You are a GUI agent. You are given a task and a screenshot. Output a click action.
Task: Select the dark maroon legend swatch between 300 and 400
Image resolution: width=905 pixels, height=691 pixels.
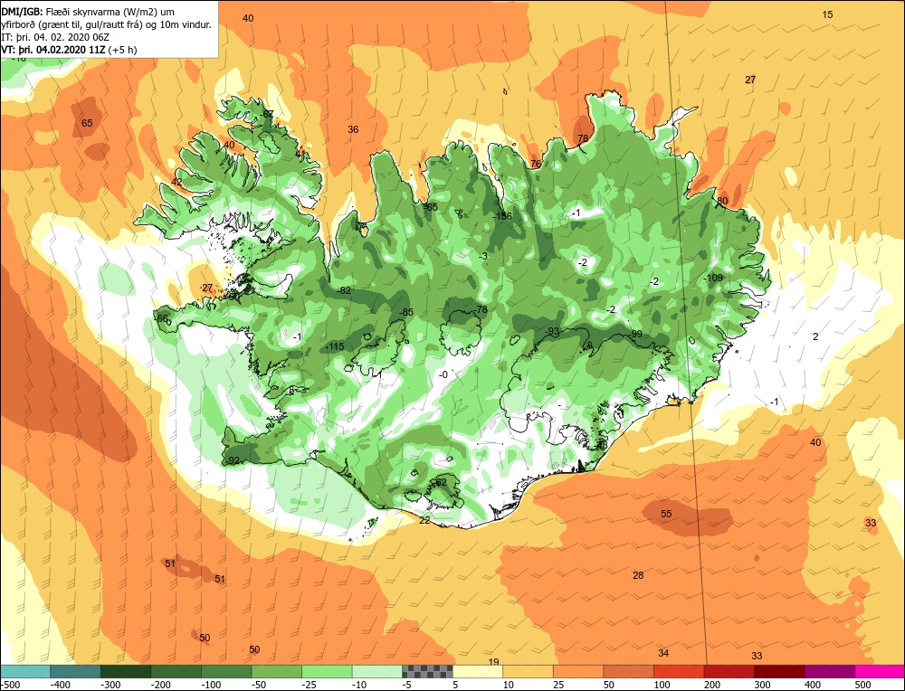pyautogui.click(x=779, y=671)
